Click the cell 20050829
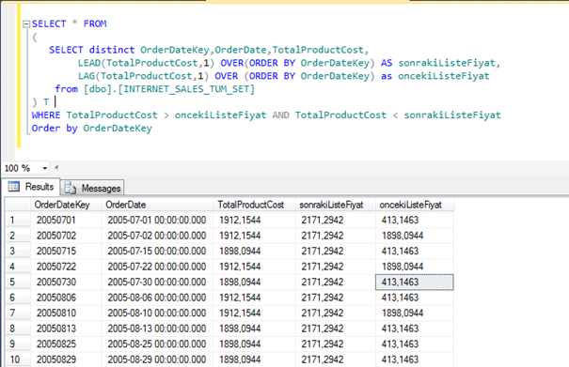Screen dimensions: 569x367 tap(66, 359)
